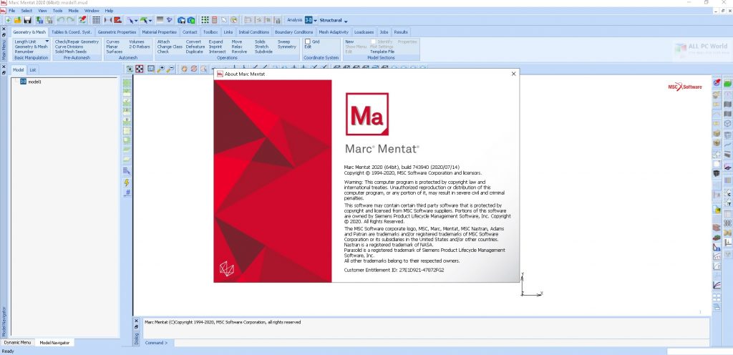The height and width of the screenshot is (355, 733).
Task: Enable the Grid checkbox in Coordinate System
Action: tap(307, 42)
